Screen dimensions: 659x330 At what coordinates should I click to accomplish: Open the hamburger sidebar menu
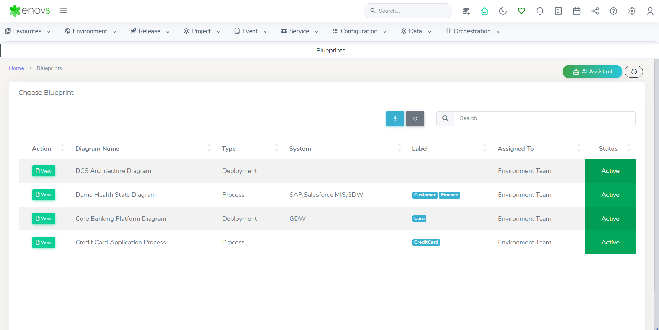[63, 11]
